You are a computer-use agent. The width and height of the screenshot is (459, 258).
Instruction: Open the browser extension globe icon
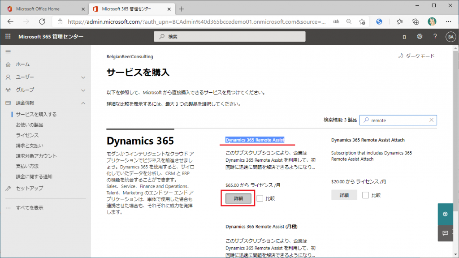(379, 21)
